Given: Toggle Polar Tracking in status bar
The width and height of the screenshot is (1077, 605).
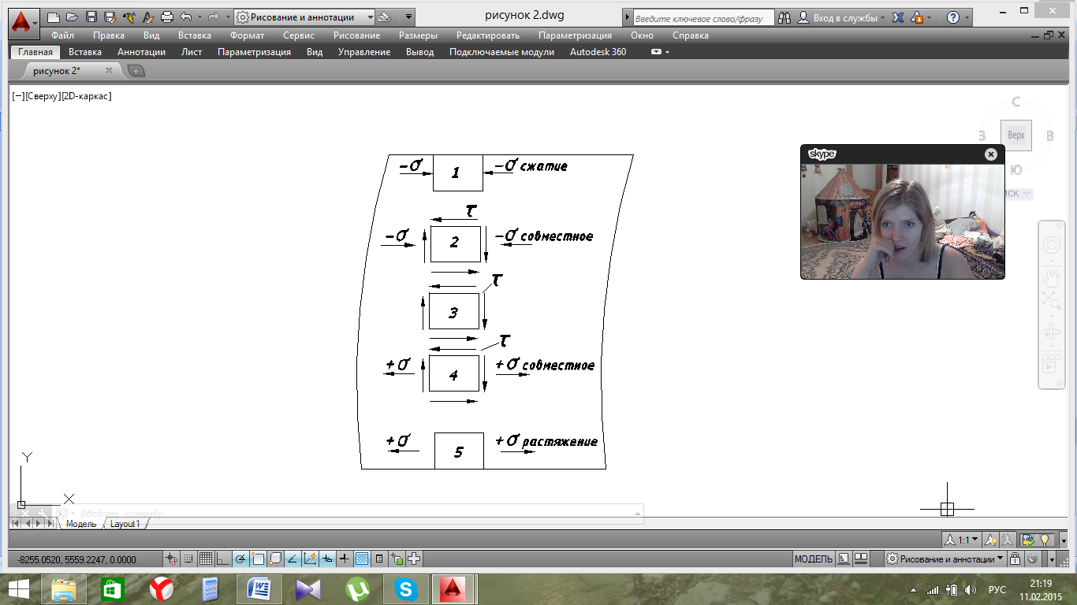Looking at the screenshot, I should (240, 559).
